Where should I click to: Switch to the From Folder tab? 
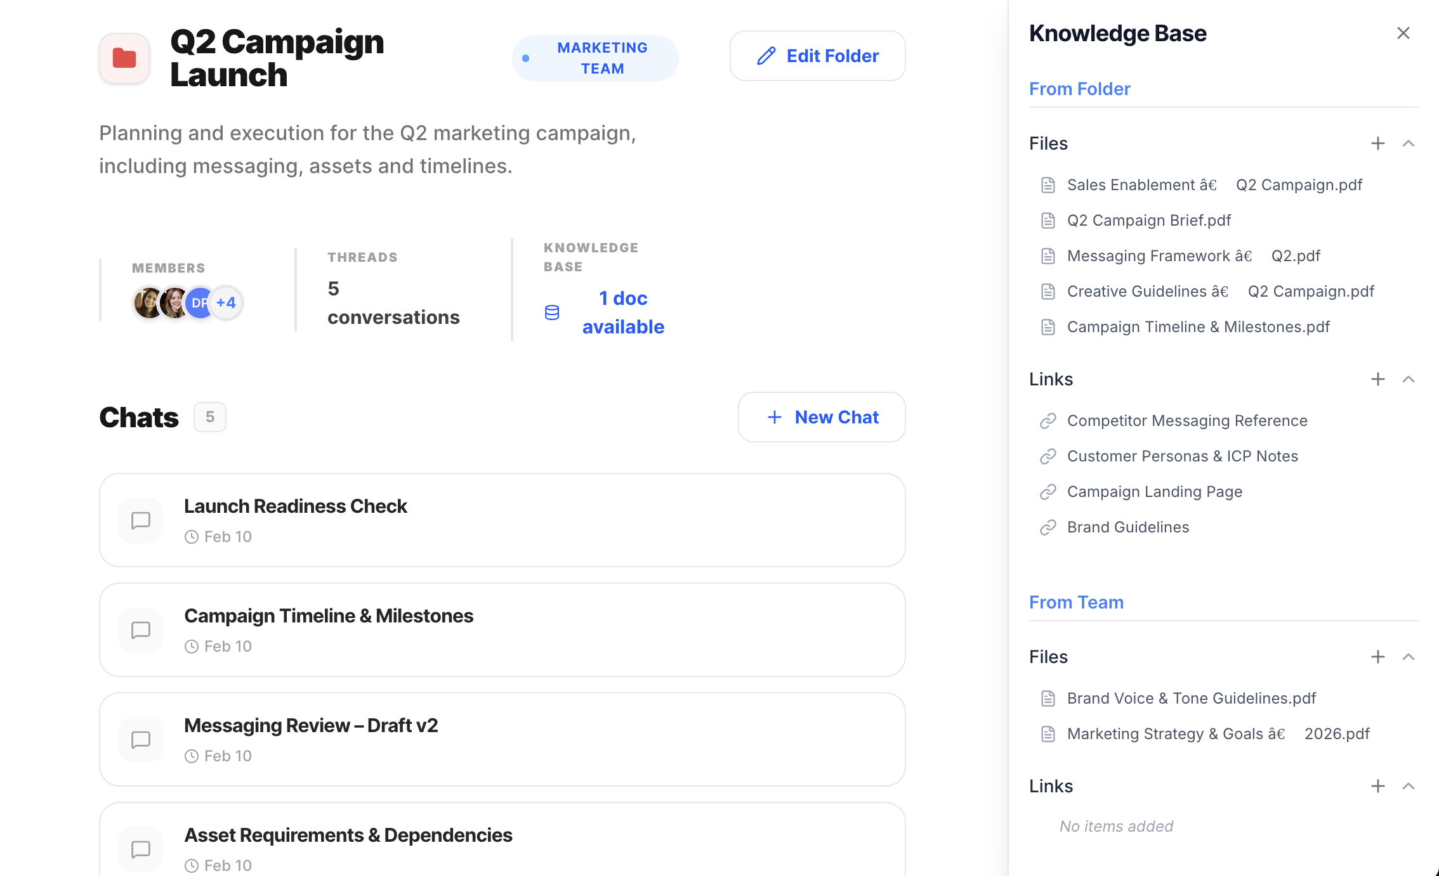click(1079, 89)
